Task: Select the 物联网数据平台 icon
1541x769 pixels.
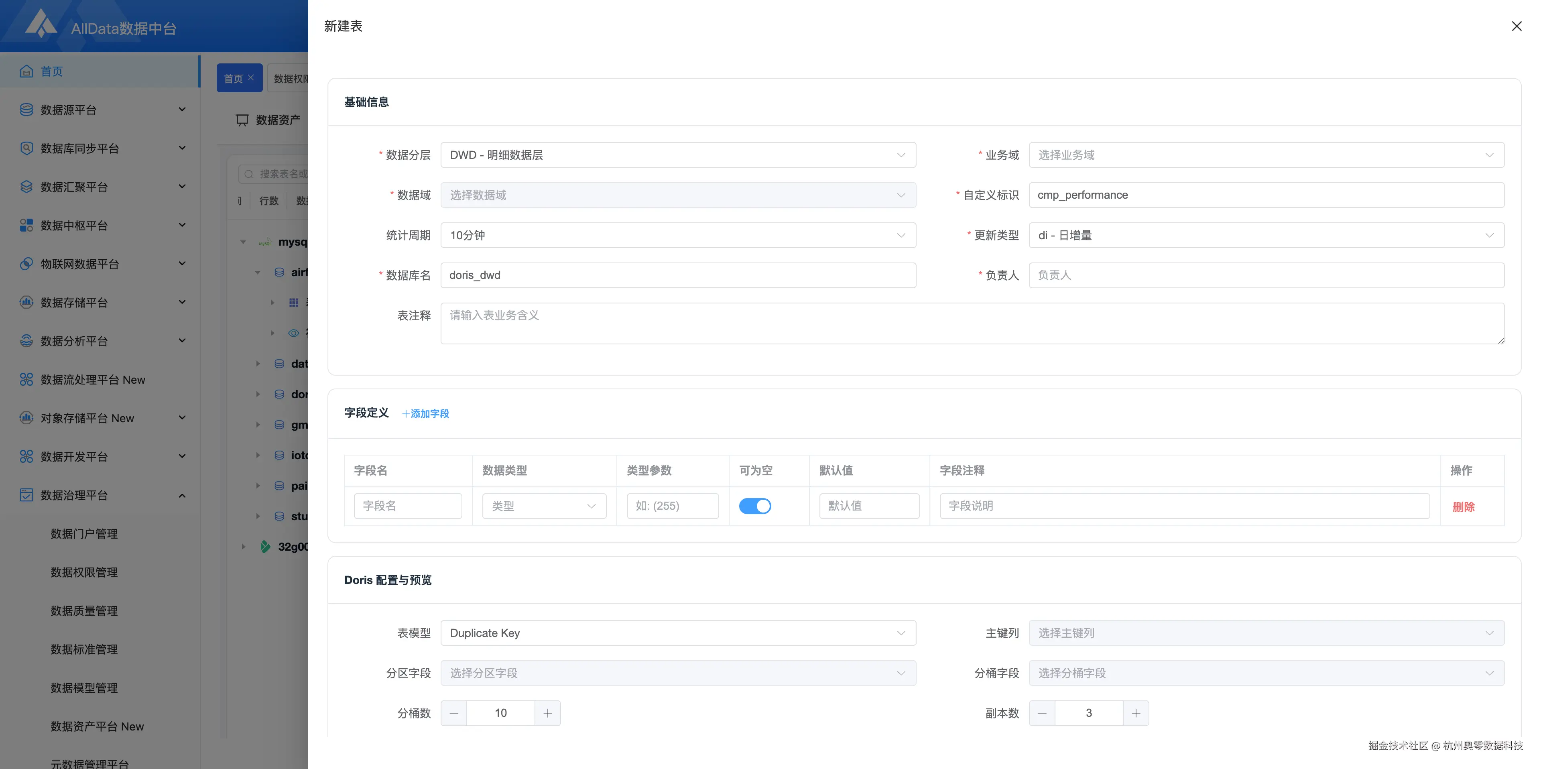Action: pos(26,263)
